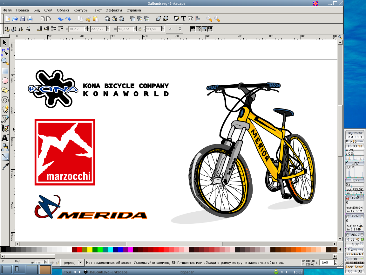This screenshot has height=275, width=366.
Task: Group the selected objects
Action: point(158,19)
